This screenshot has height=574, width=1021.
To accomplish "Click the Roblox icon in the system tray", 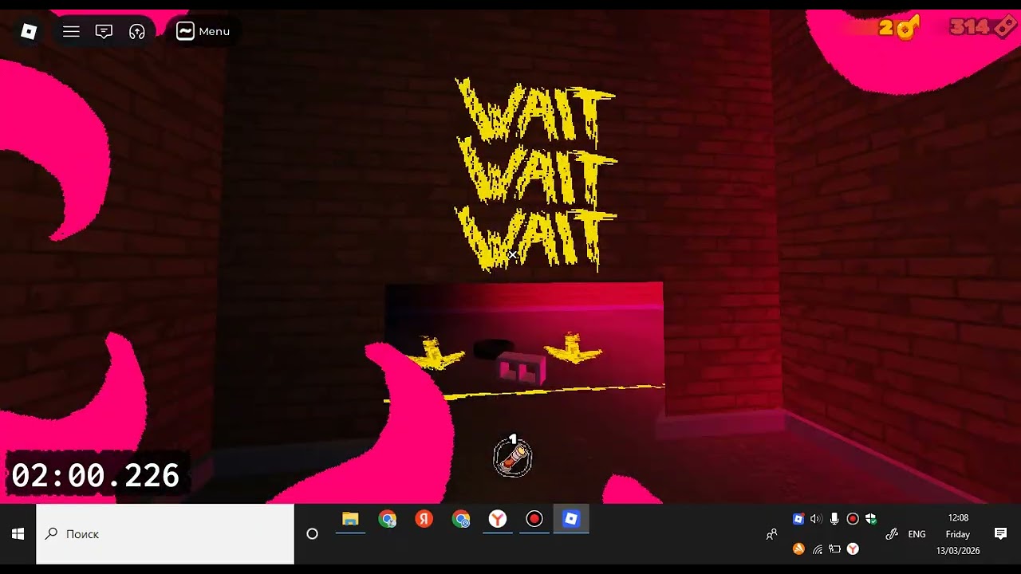I will point(798,519).
